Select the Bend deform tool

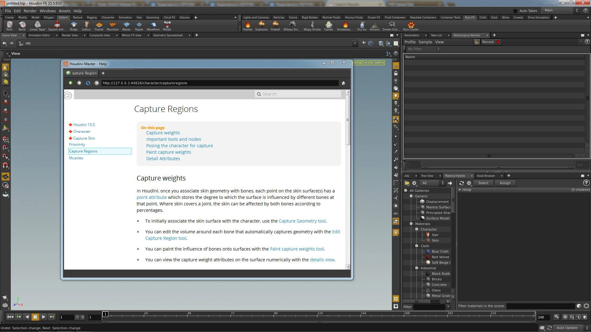(22, 26)
